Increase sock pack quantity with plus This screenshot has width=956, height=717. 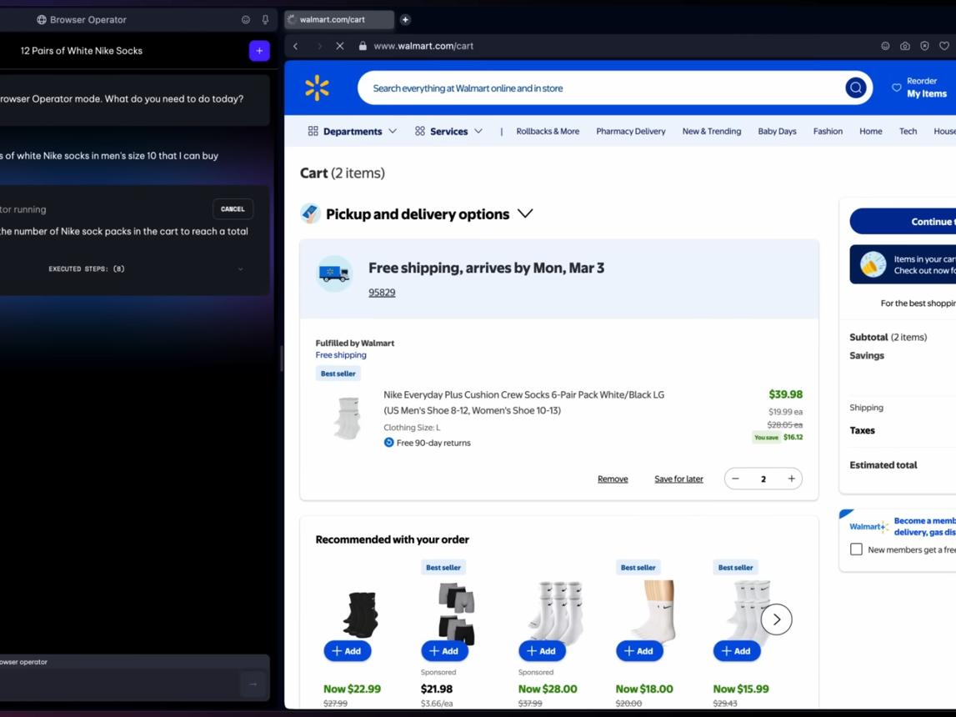tap(791, 479)
